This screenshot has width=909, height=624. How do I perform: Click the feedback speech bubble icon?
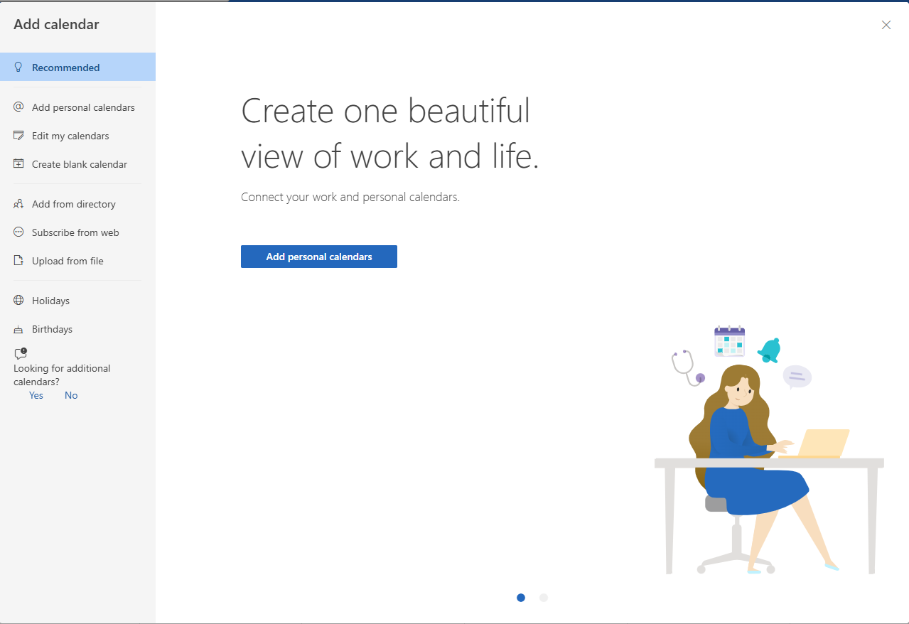pos(19,353)
